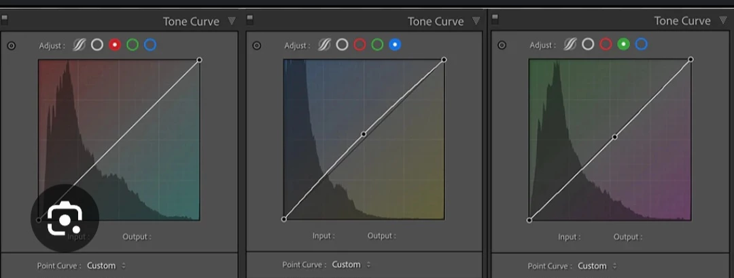
Task: Choose blue channel circle in left panel
Action: [150, 45]
